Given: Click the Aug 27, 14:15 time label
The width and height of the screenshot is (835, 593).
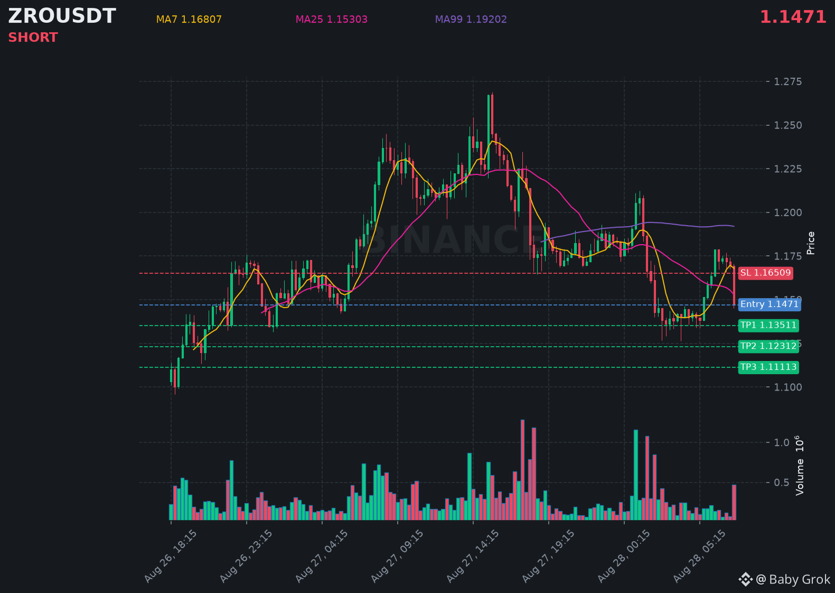Looking at the screenshot, I should click(x=473, y=556).
